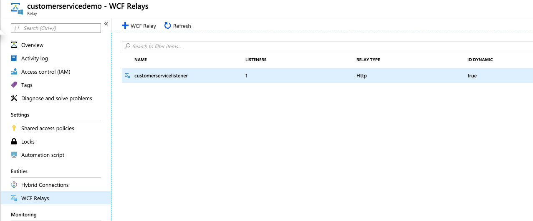This screenshot has width=533, height=221.
Task: Click the true ID dynamic cell
Action: [472, 76]
